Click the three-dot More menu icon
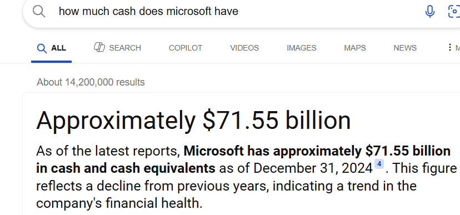This screenshot has width=460, height=215. (x=449, y=47)
